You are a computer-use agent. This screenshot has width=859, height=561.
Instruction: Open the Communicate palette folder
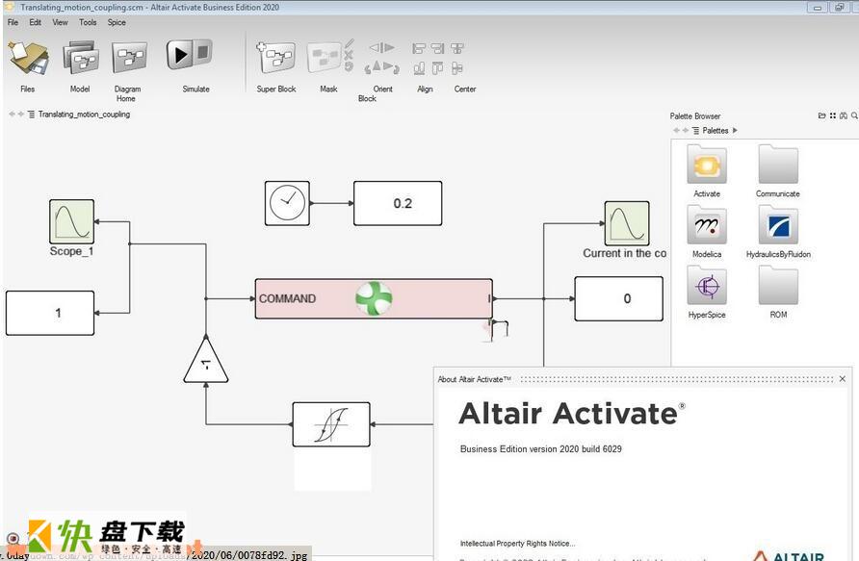pos(778,170)
